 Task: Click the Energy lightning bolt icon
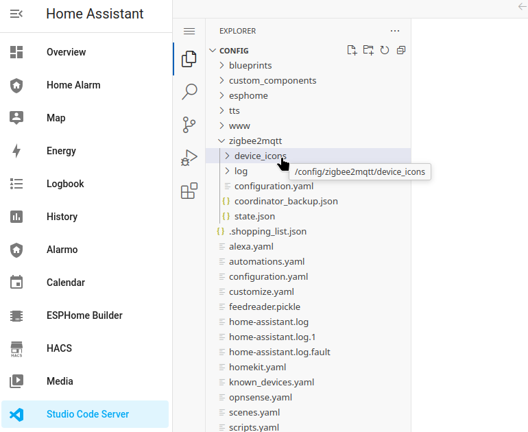tap(16, 151)
